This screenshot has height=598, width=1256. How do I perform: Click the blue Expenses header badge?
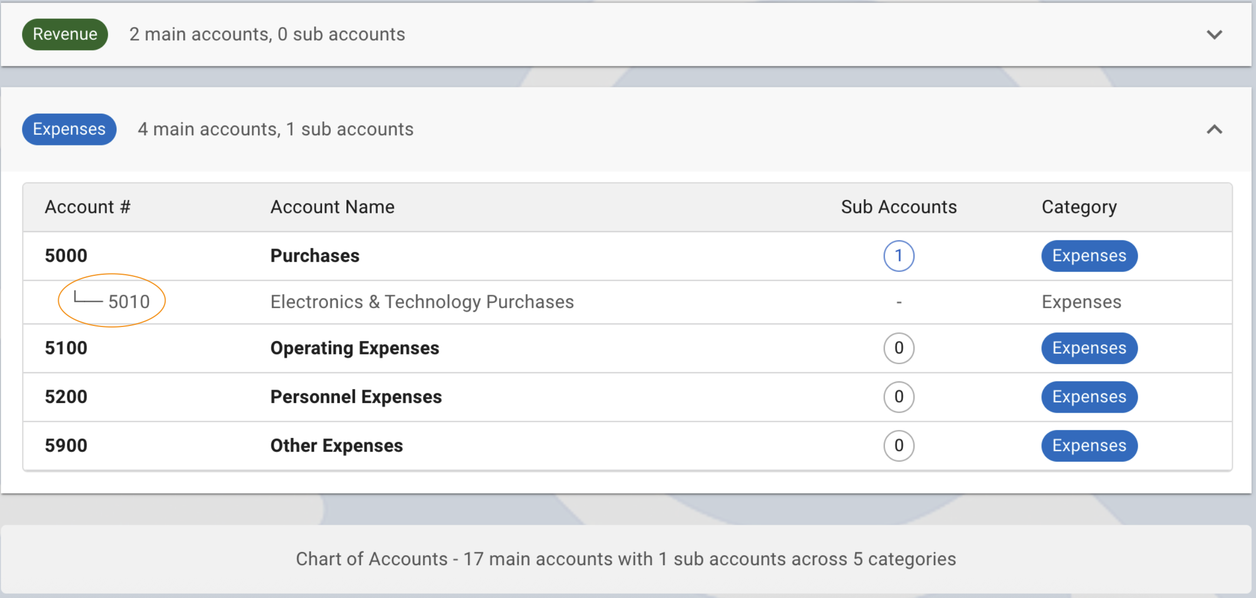click(69, 129)
